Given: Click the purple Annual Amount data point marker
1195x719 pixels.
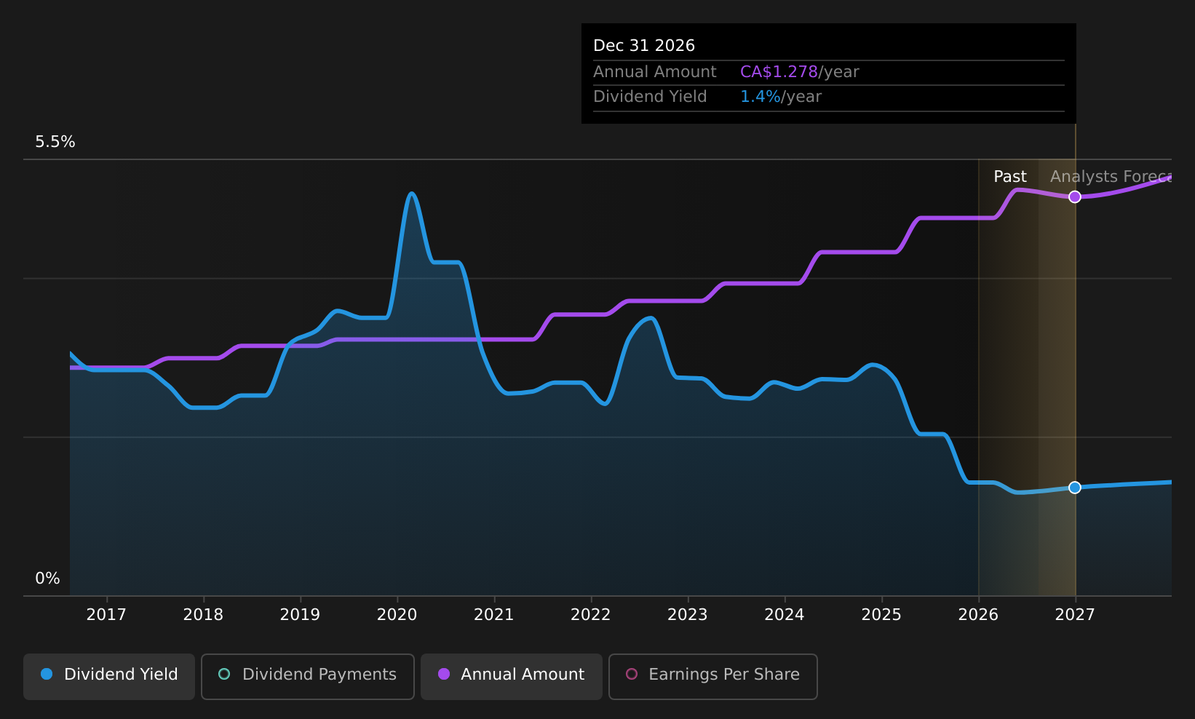Looking at the screenshot, I should click(1075, 196).
